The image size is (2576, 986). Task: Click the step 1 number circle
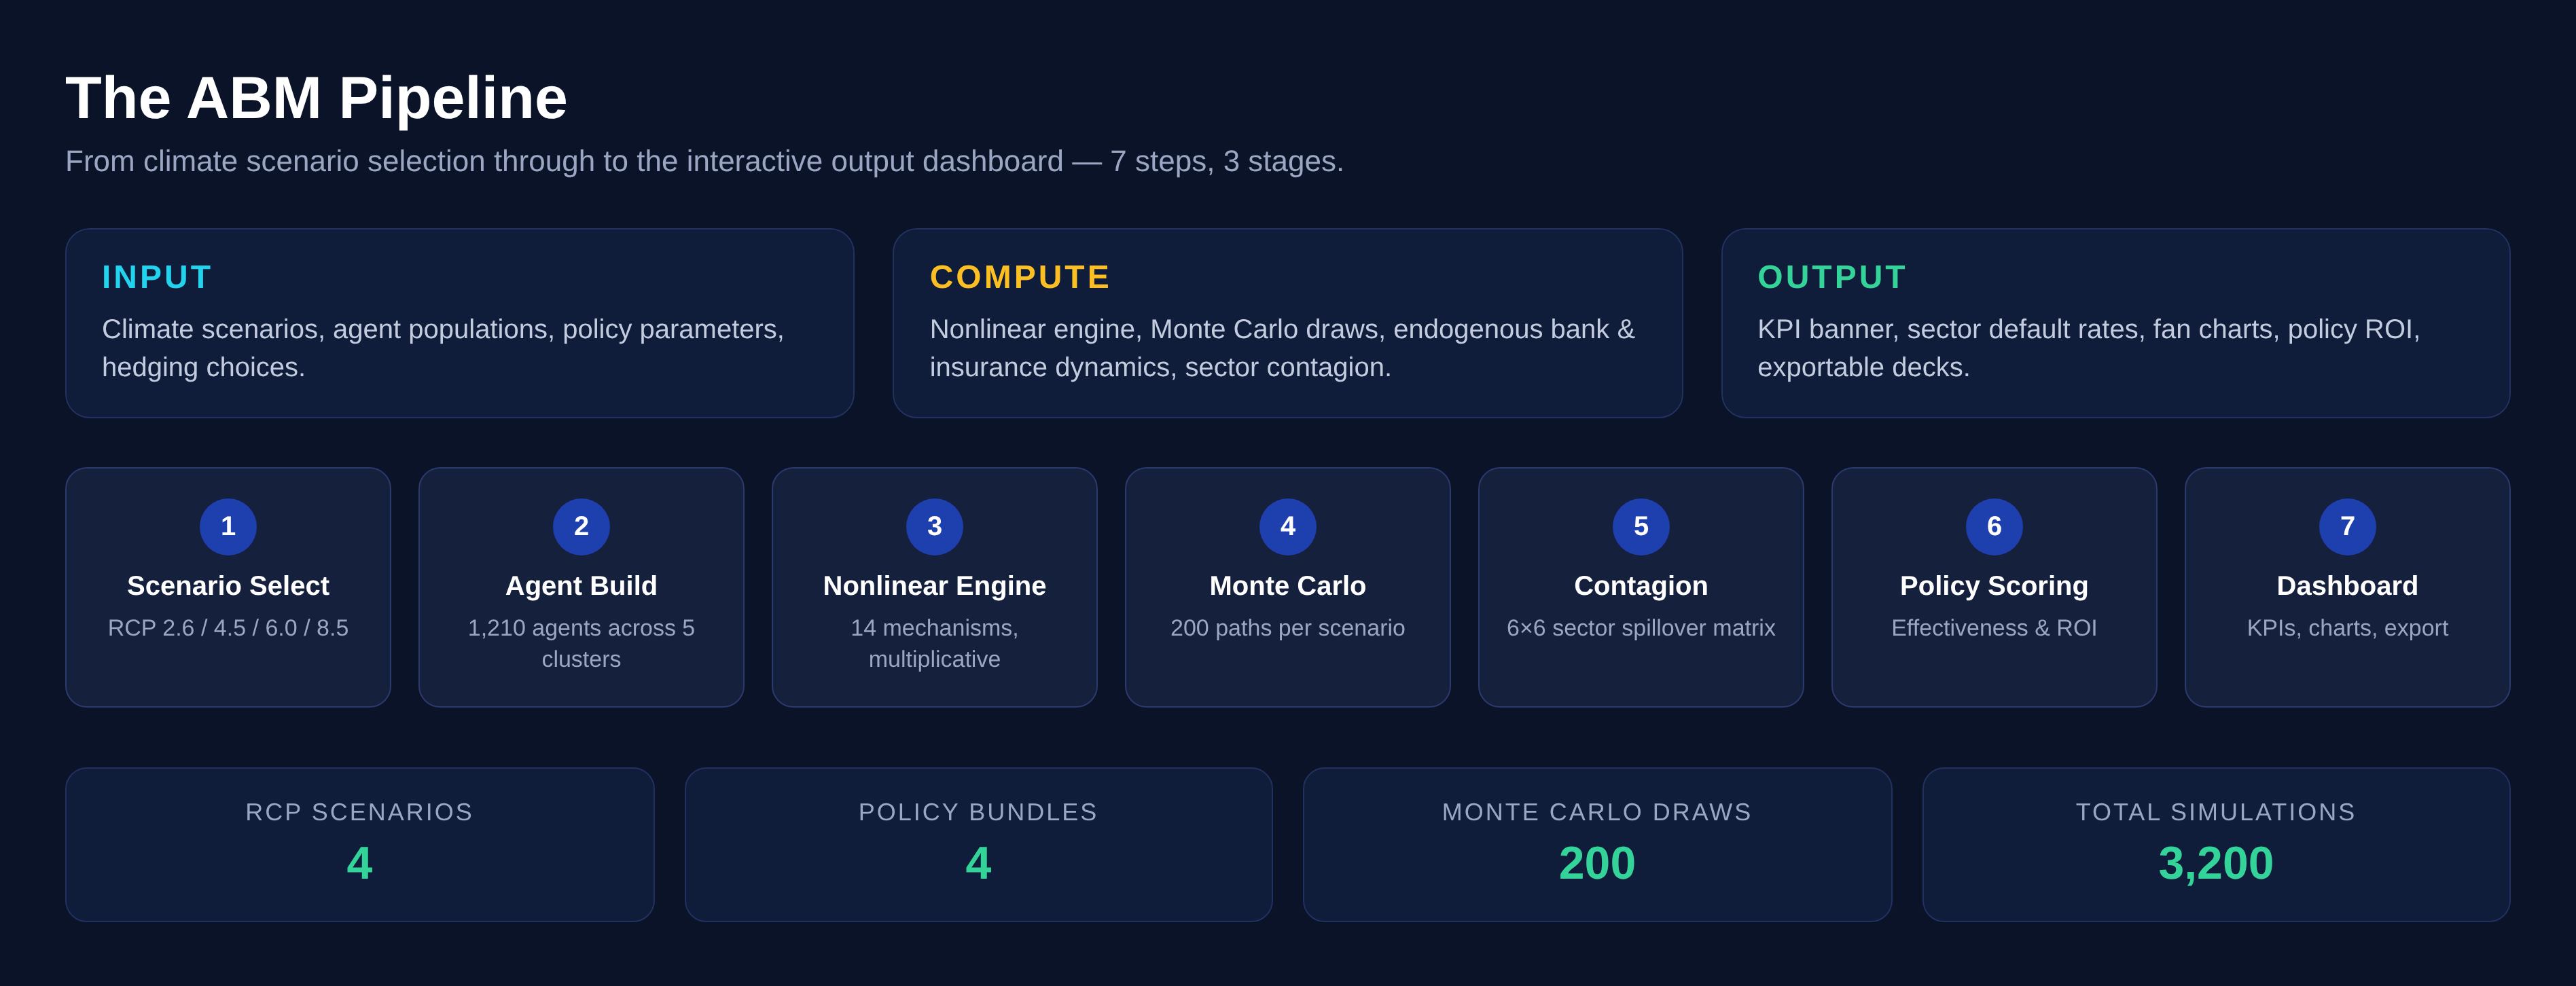pyautogui.click(x=228, y=526)
